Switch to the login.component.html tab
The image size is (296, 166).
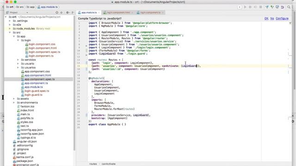pyautogui.click(x=118, y=12)
